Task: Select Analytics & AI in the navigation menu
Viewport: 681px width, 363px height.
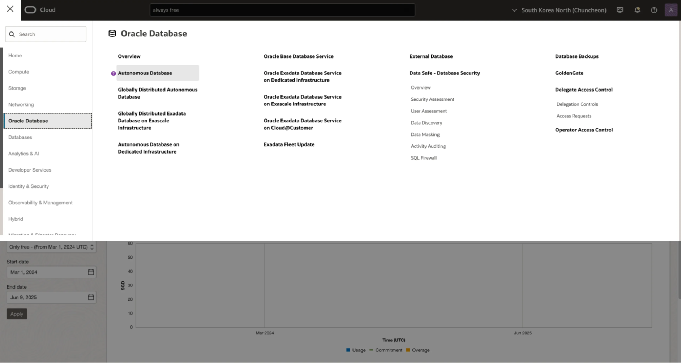Action: click(23, 154)
